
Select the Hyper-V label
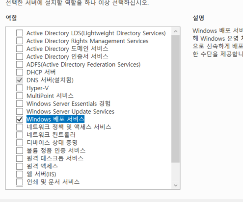click(x=38, y=88)
